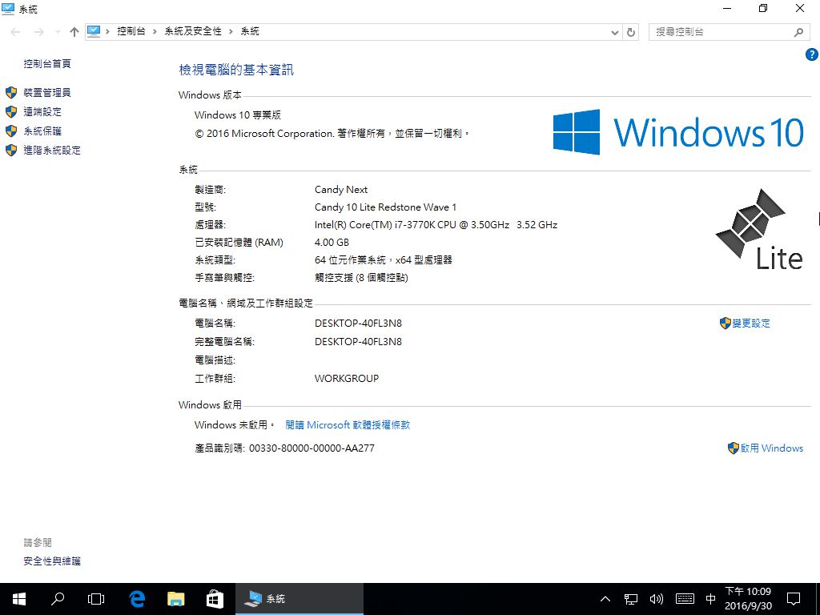This screenshot has height=615, width=820.
Task: Click Windows 10 logo image
Action: [x=678, y=132]
